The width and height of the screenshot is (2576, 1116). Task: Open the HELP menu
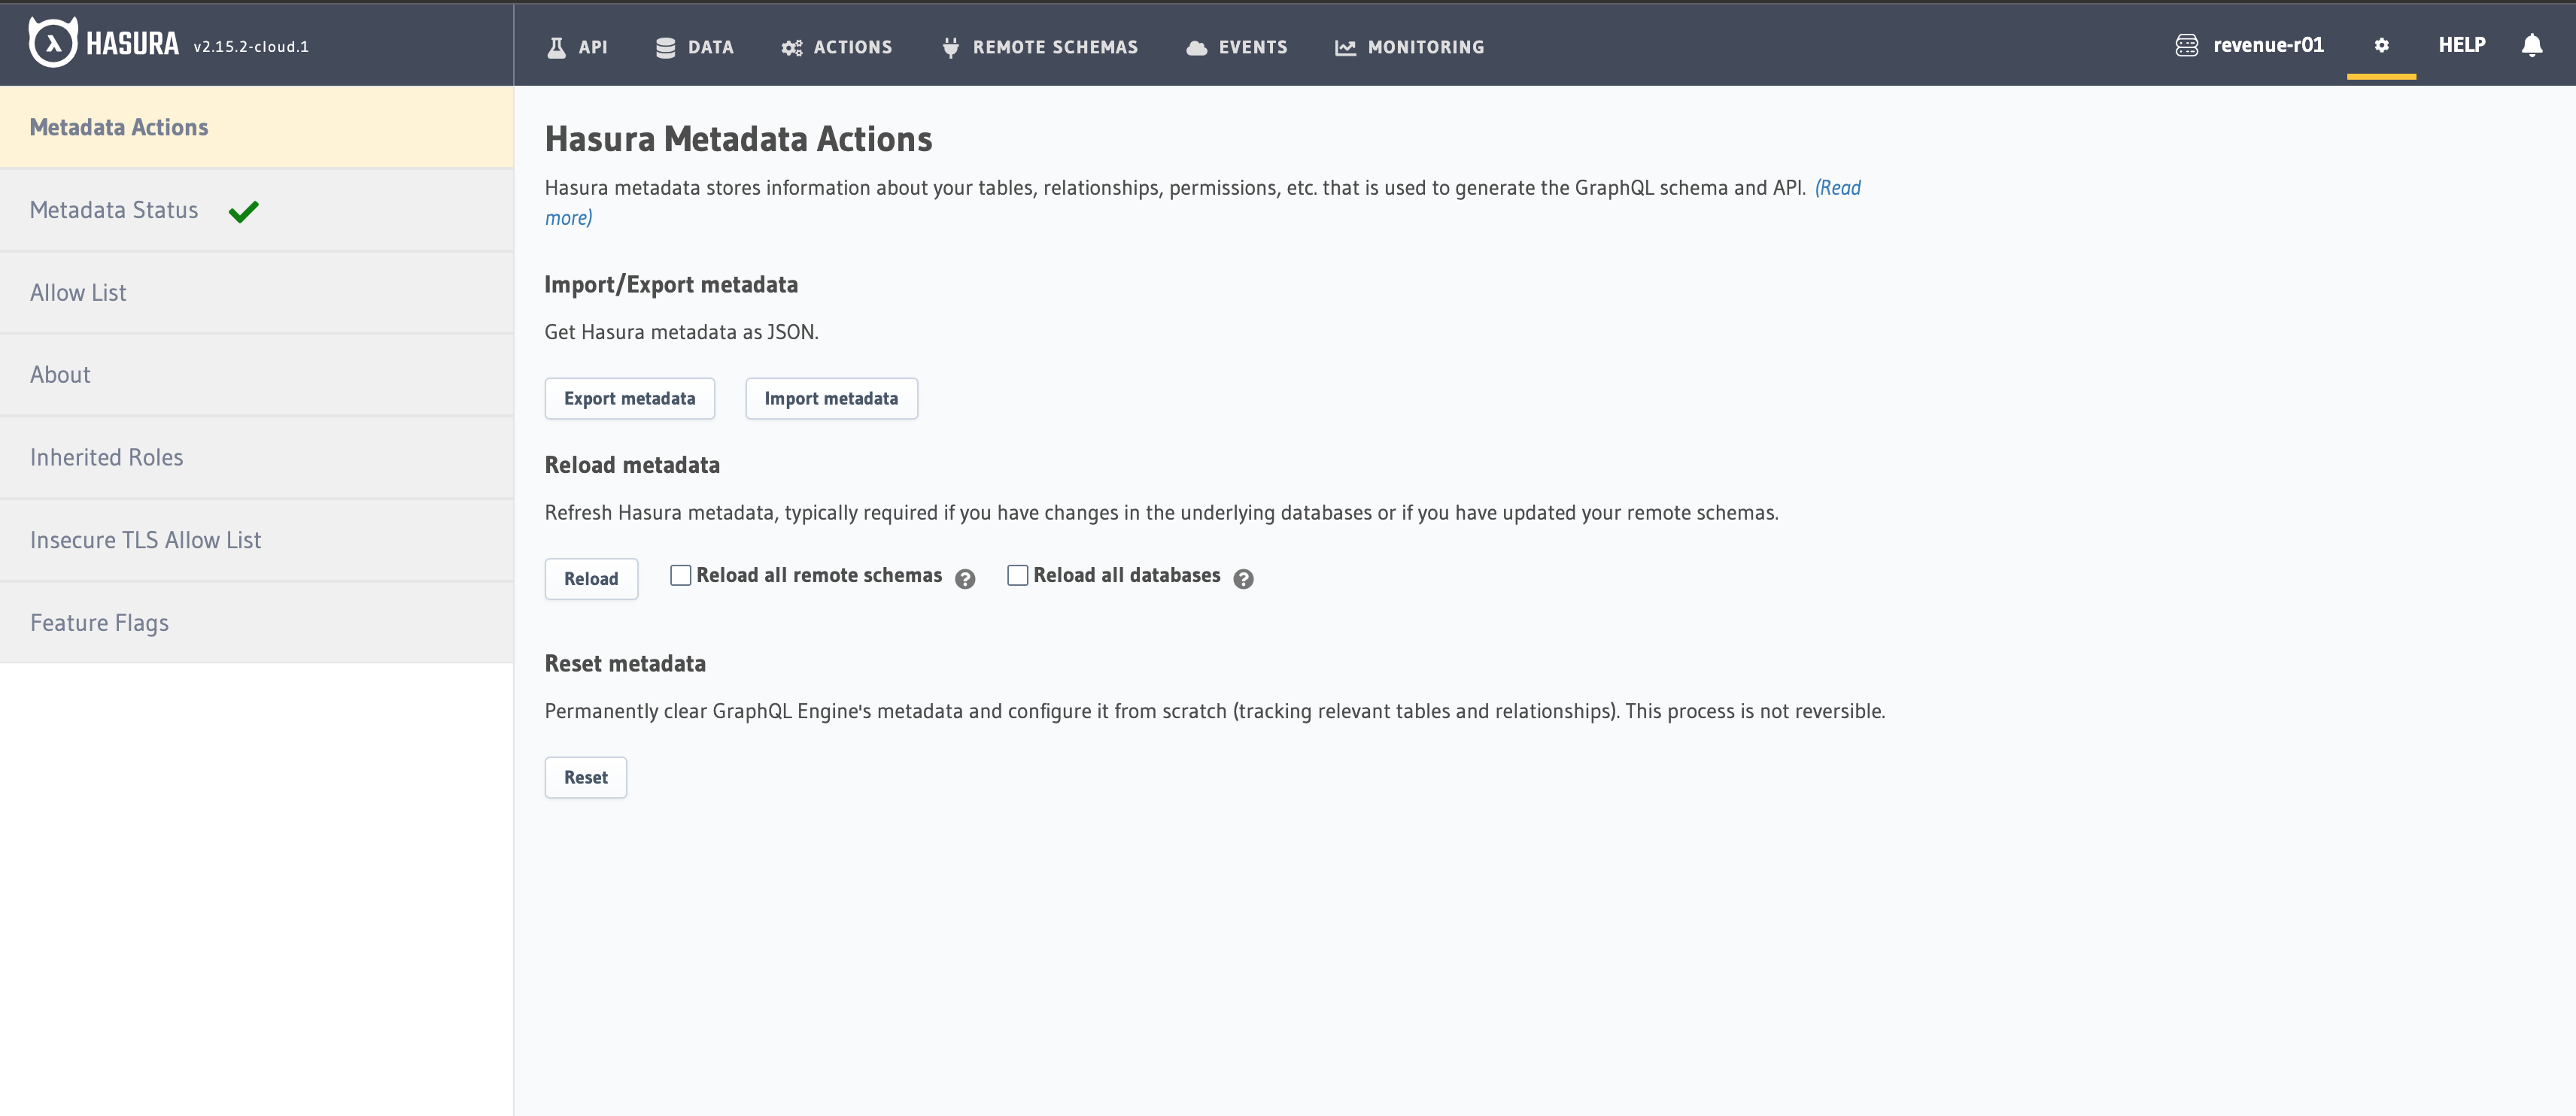pyautogui.click(x=2461, y=45)
